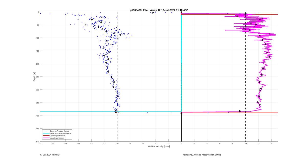307x159 pixels.
Task: Select legend entry 'Upwelling on Ascent'
Action: coord(57,138)
